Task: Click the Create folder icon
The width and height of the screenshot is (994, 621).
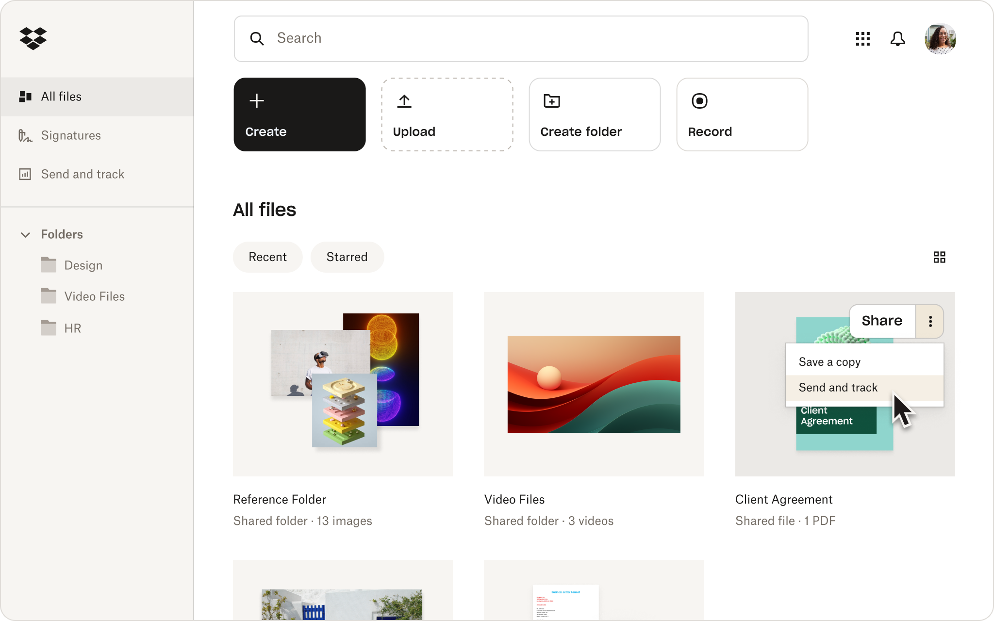Action: [552, 100]
